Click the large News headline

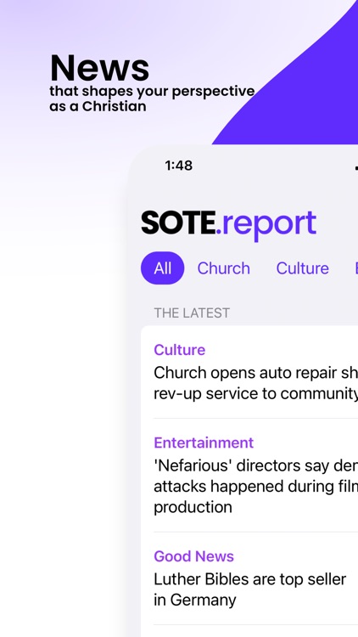click(99, 68)
